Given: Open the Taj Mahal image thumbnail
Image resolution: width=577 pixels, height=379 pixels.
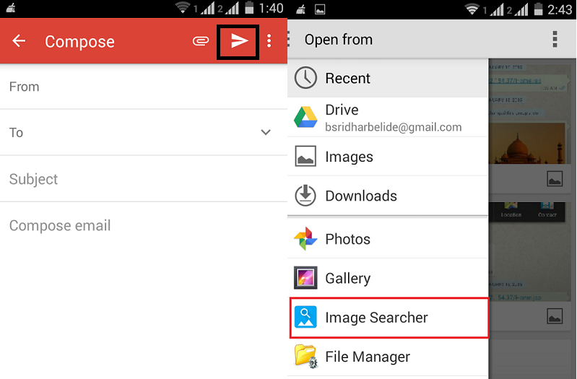Looking at the screenshot, I should 527,143.
